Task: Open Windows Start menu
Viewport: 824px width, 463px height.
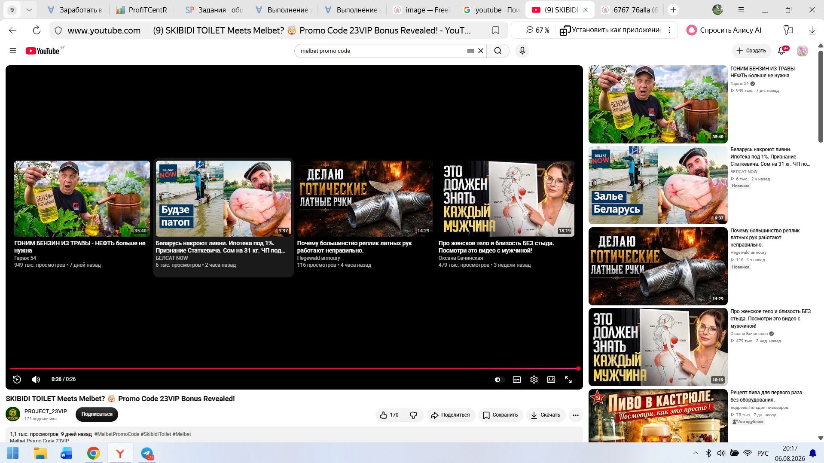Action: pyautogui.click(x=13, y=453)
